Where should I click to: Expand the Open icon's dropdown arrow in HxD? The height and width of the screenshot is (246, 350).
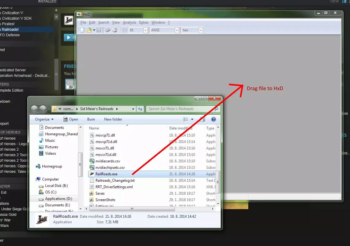pos(94,30)
